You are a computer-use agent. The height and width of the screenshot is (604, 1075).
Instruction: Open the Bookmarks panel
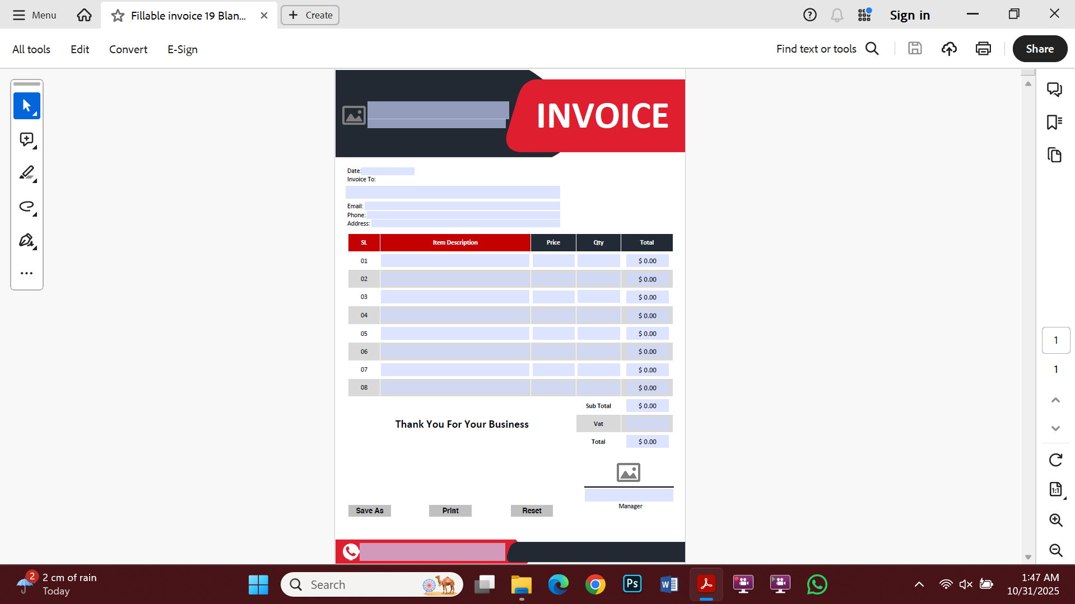click(1055, 122)
